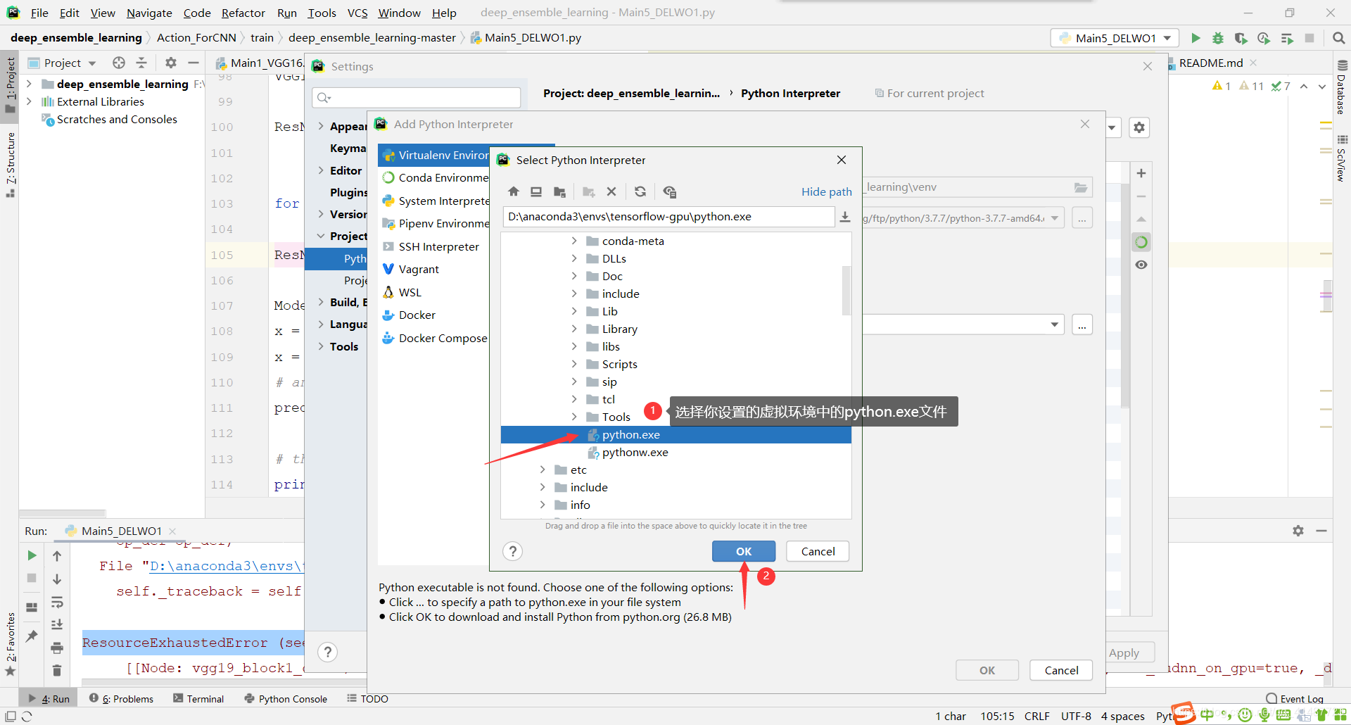Click the locate/scroll-from-source target icon

[119, 63]
